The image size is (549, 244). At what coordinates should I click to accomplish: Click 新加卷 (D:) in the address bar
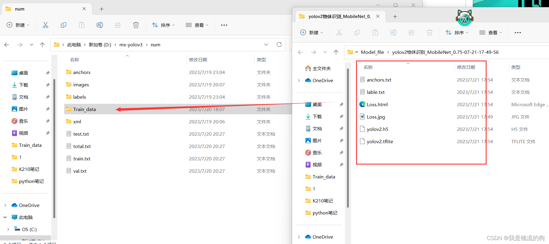point(100,45)
